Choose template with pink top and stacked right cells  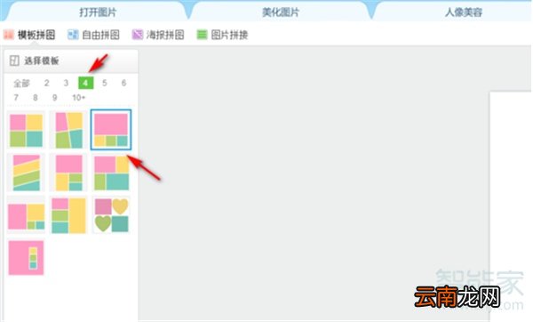pyautogui.click(x=69, y=173)
